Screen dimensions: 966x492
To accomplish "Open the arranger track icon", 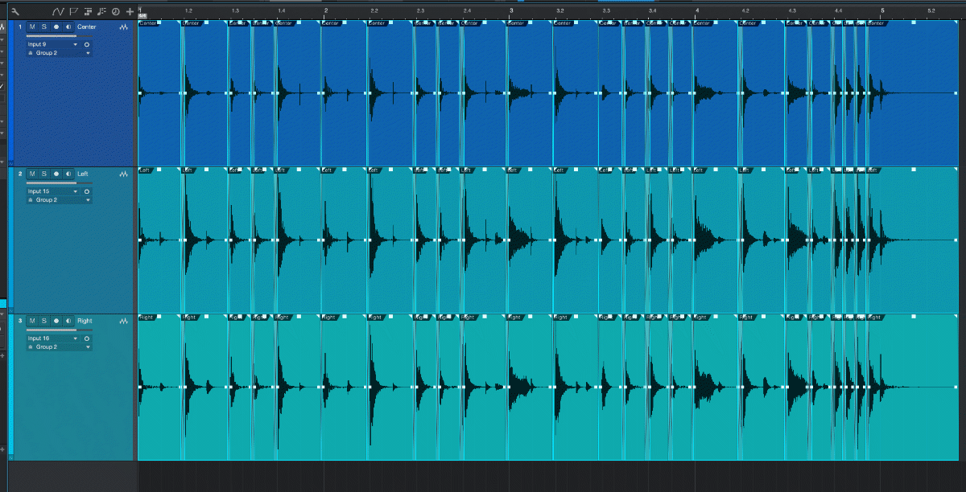I will [x=88, y=12].
